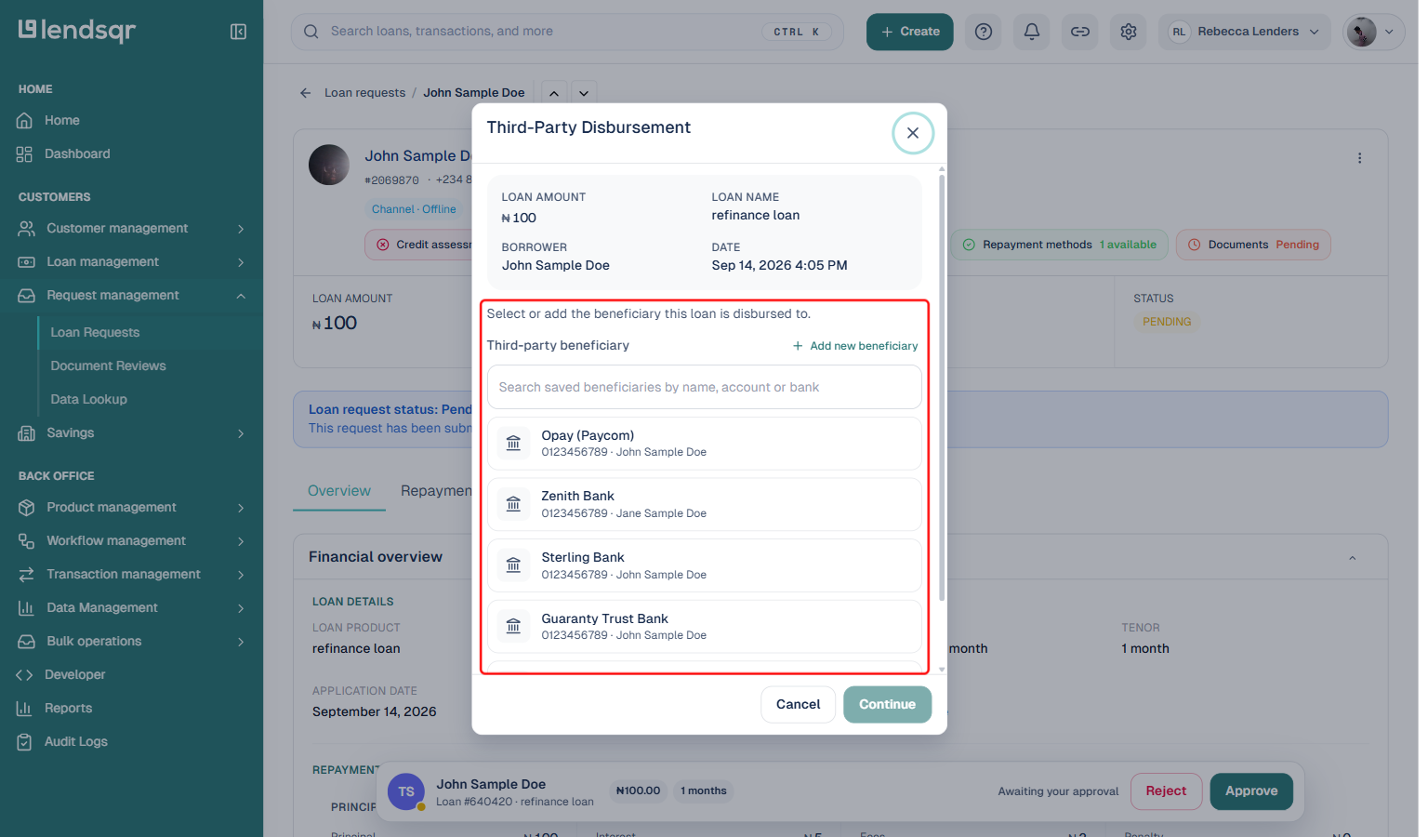Click the bank icon for Opay (Paycom)
This screenshot has height=837, width=1428.
point(513,444)
